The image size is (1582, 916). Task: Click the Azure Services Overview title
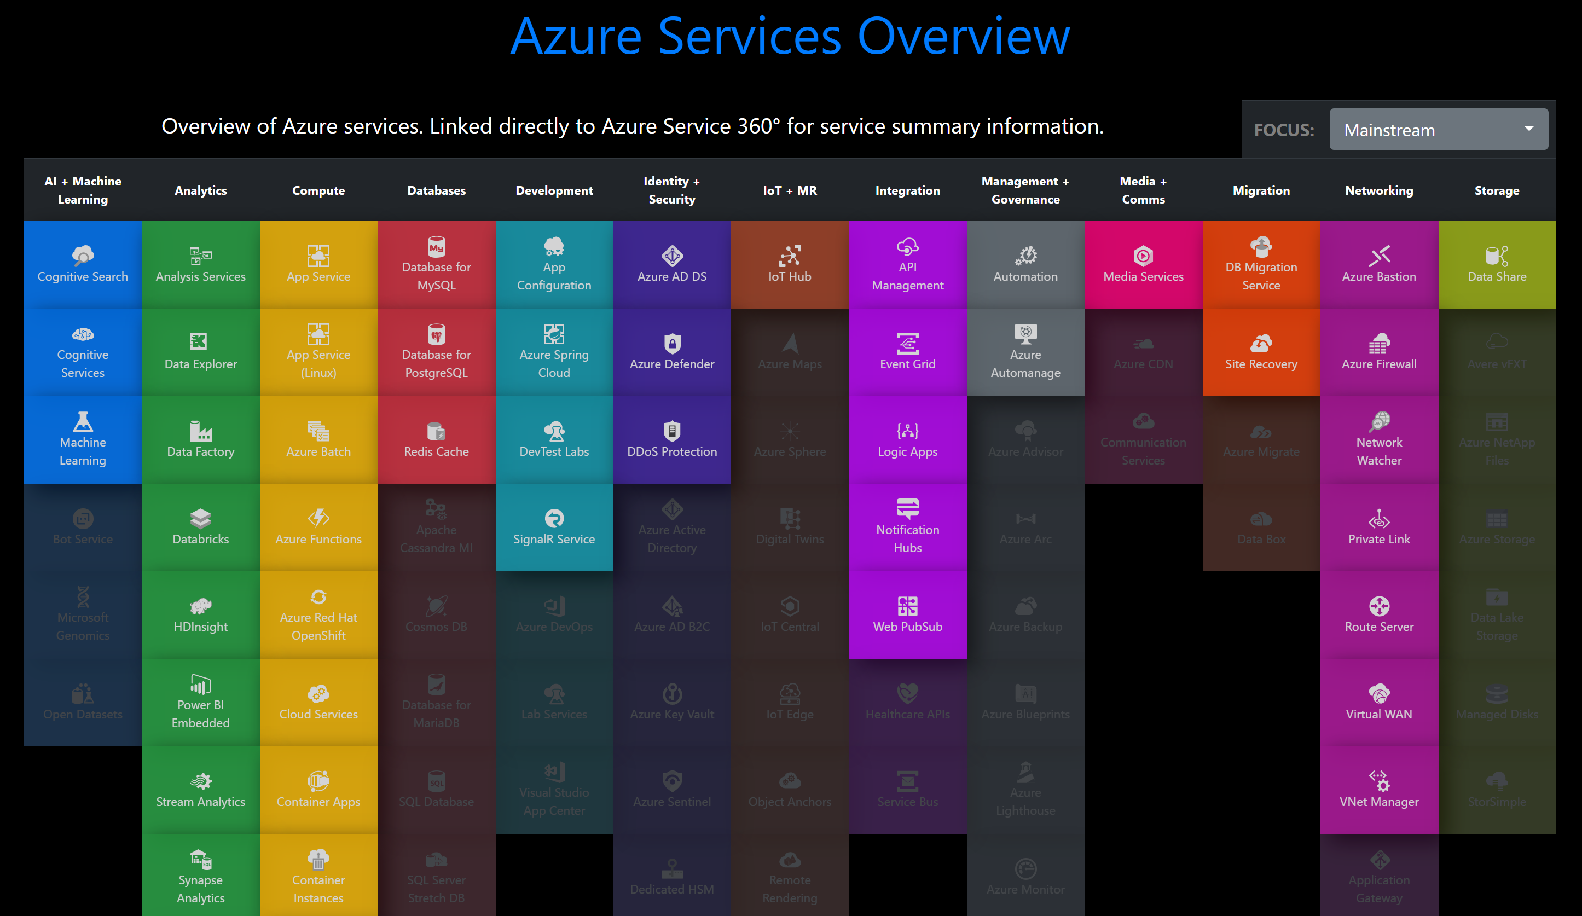790,36
